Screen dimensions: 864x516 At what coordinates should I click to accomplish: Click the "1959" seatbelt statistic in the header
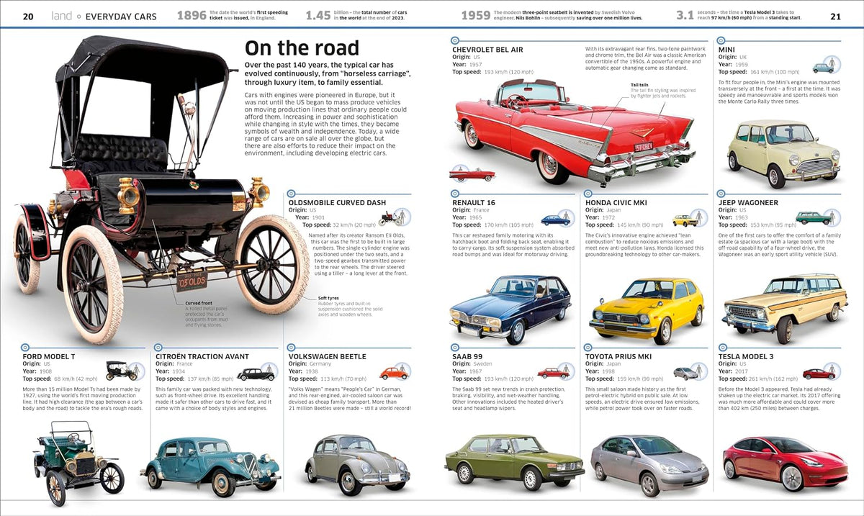point(476,15)
